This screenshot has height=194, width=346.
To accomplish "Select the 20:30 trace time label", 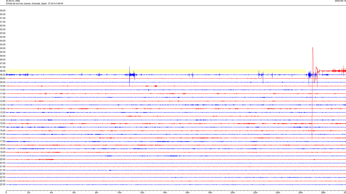I will pos(3,163).
